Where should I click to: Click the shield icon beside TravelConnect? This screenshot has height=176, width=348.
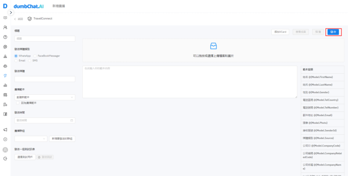[x=29, y=19]
